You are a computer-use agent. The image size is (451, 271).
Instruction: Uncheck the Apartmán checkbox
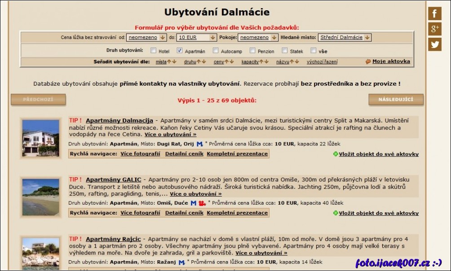click(181, 51)
